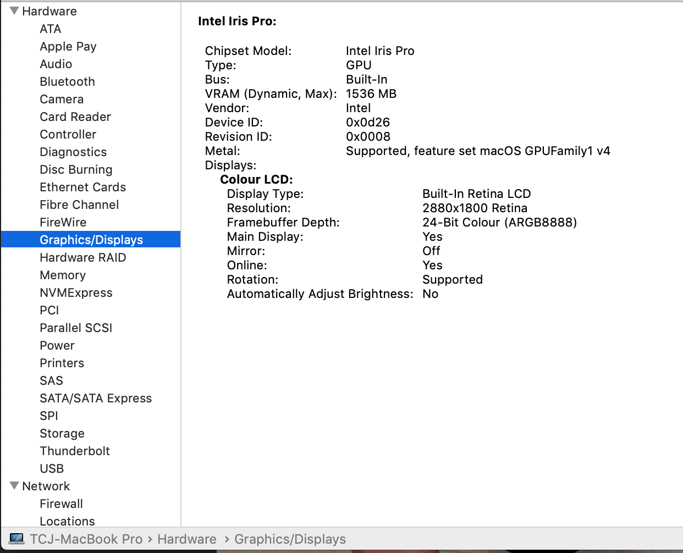Select Ethernet Cards in the sidebar
Image resolution: width=683 pixels, height=553 pixels.
coord(83,187)
